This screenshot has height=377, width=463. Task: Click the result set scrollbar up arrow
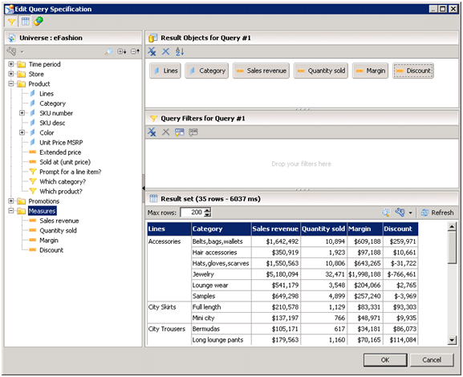tap(452, 227)
